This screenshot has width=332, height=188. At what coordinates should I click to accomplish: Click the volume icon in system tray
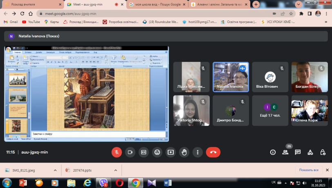click(x=305, y=183)
